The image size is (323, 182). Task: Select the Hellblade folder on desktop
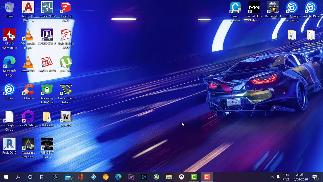[47, 119]
